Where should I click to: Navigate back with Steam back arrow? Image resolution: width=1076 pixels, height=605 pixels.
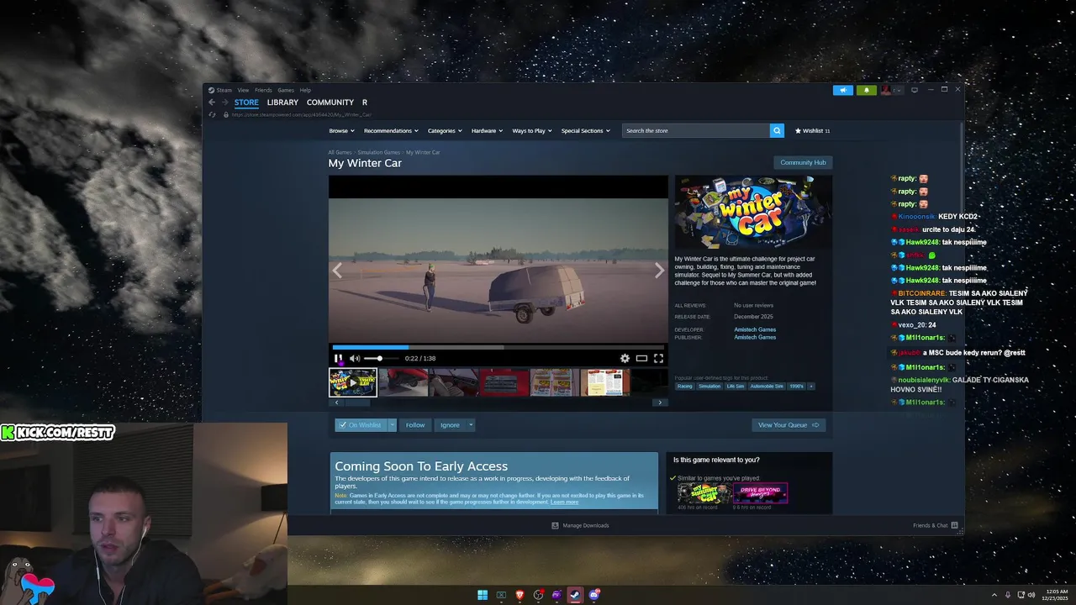(212, 103)
